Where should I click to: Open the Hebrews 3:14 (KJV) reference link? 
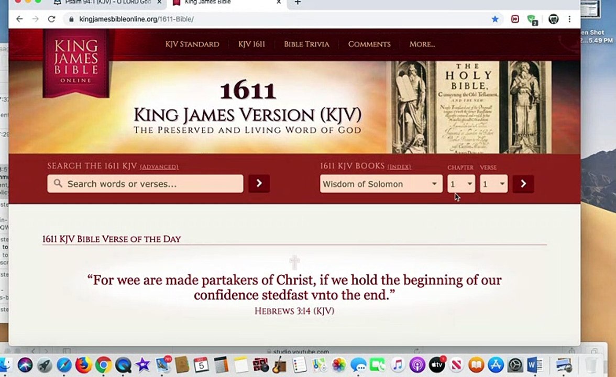[x=294, y=311]
